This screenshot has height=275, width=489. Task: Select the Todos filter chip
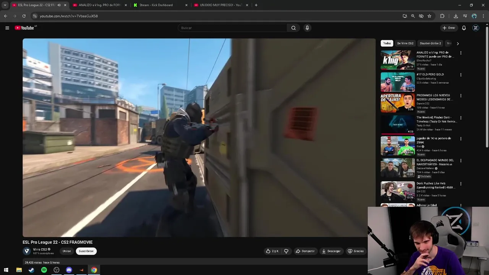tap(387, 43)
